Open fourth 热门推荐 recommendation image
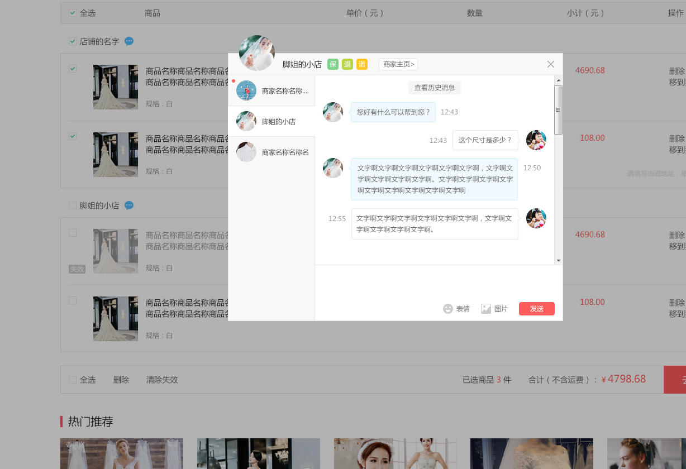This screenshot has width=686, height=469. pyautogui.click(x=532, y=453)
